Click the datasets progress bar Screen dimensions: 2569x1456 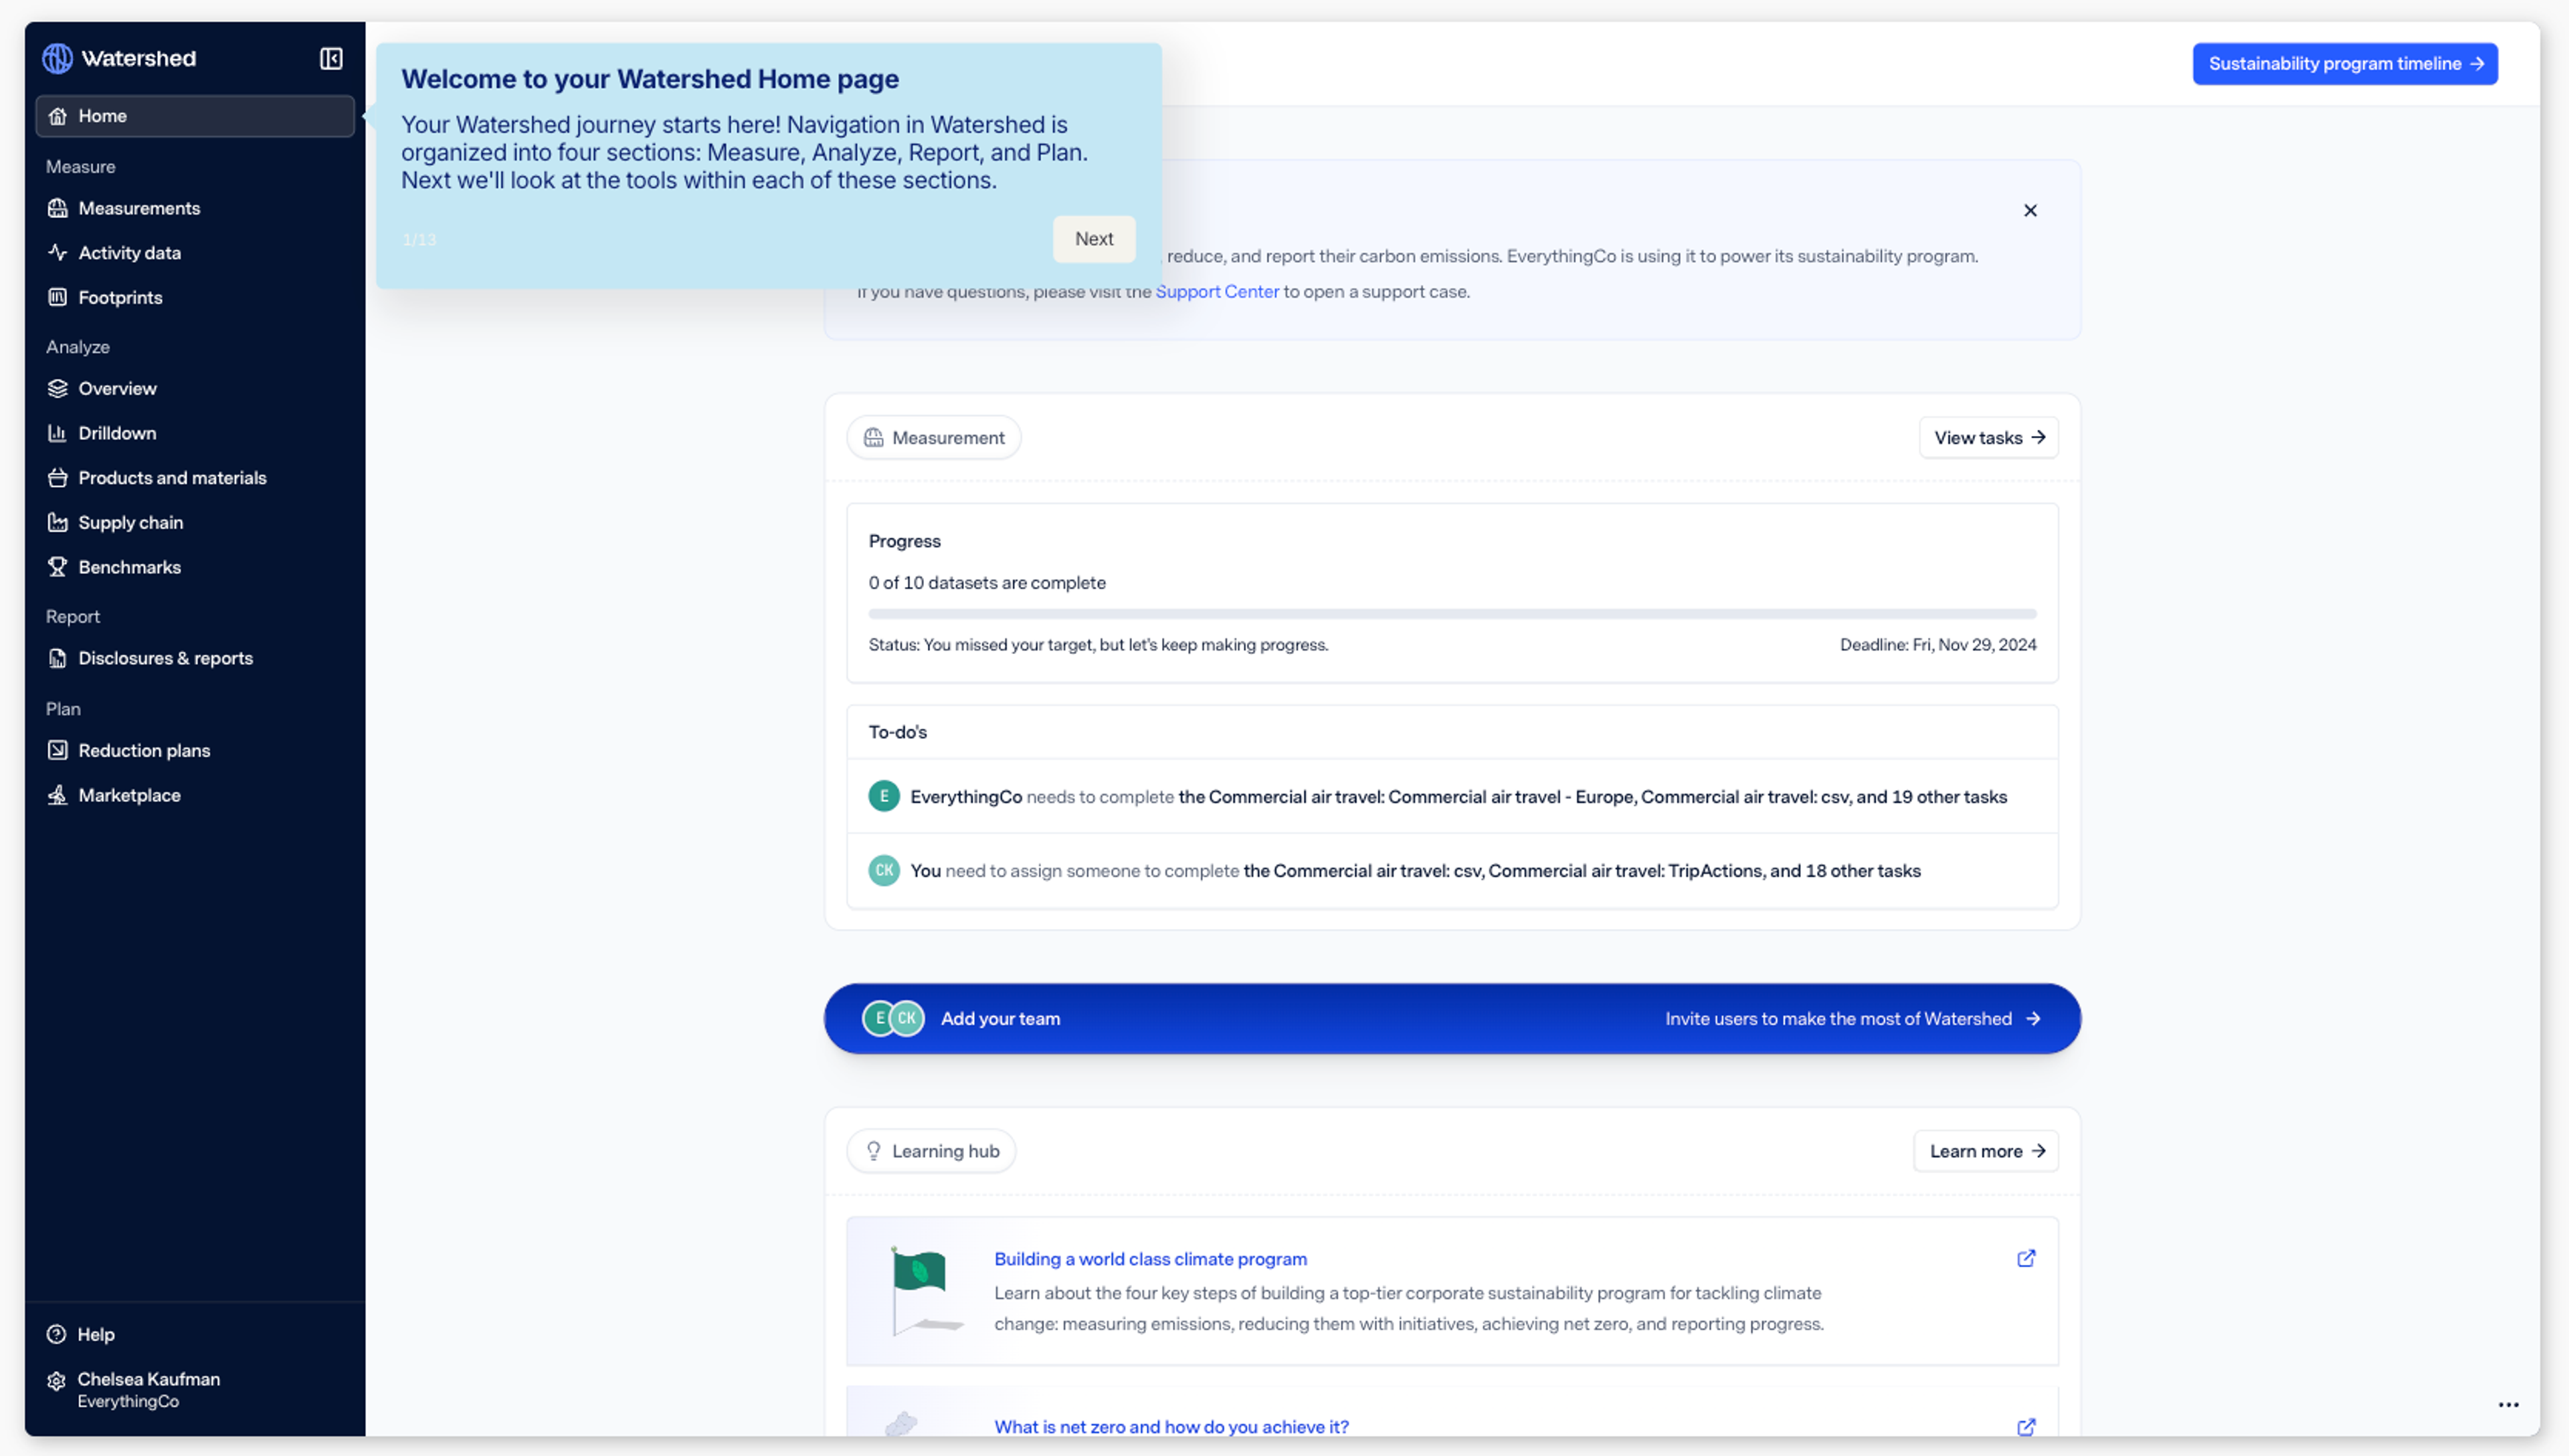click(1452, 614)
